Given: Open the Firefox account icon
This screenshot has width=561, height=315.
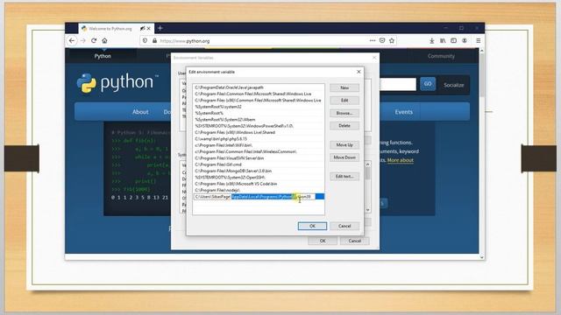Looking at the screenshot, I should point(465,41).
